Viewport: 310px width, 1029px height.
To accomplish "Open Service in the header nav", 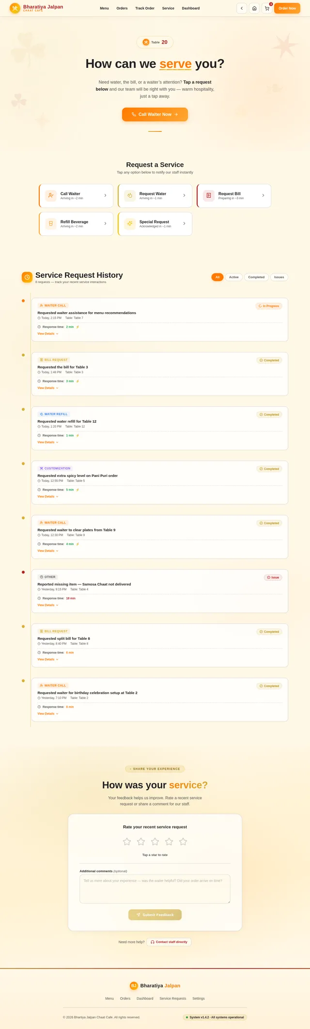I will 168,8.
